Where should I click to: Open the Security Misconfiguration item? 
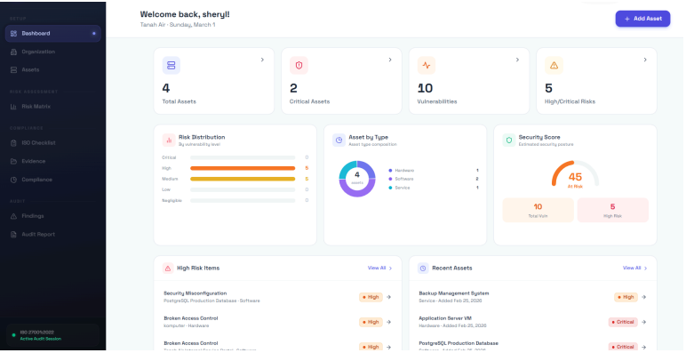(278, 297)
